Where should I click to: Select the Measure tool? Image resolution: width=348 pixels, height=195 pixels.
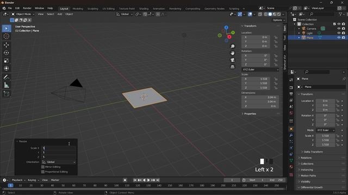click(6, 85)
